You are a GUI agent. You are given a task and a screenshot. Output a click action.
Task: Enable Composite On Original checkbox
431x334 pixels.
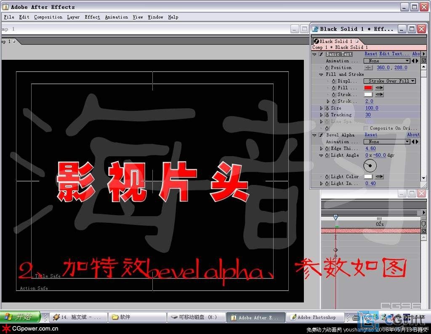coord(366,128)
